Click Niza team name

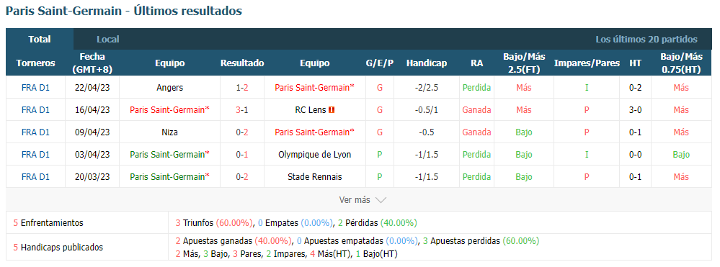click(x=169, y=132)
